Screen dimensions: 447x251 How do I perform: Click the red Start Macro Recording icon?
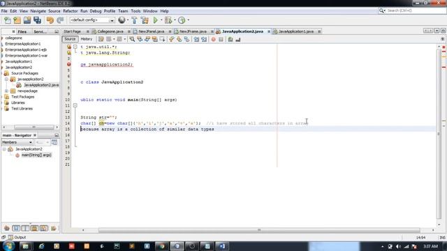point(213,40)
